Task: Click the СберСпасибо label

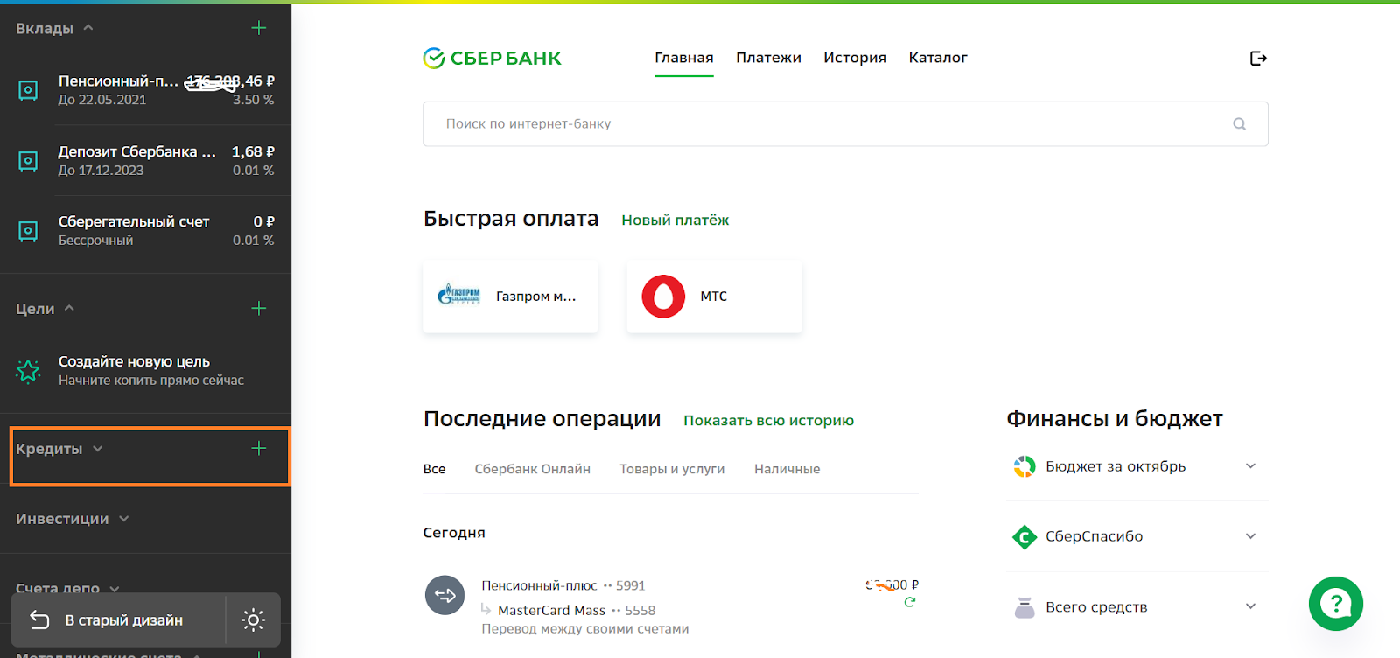Action: coord(1094,536)
